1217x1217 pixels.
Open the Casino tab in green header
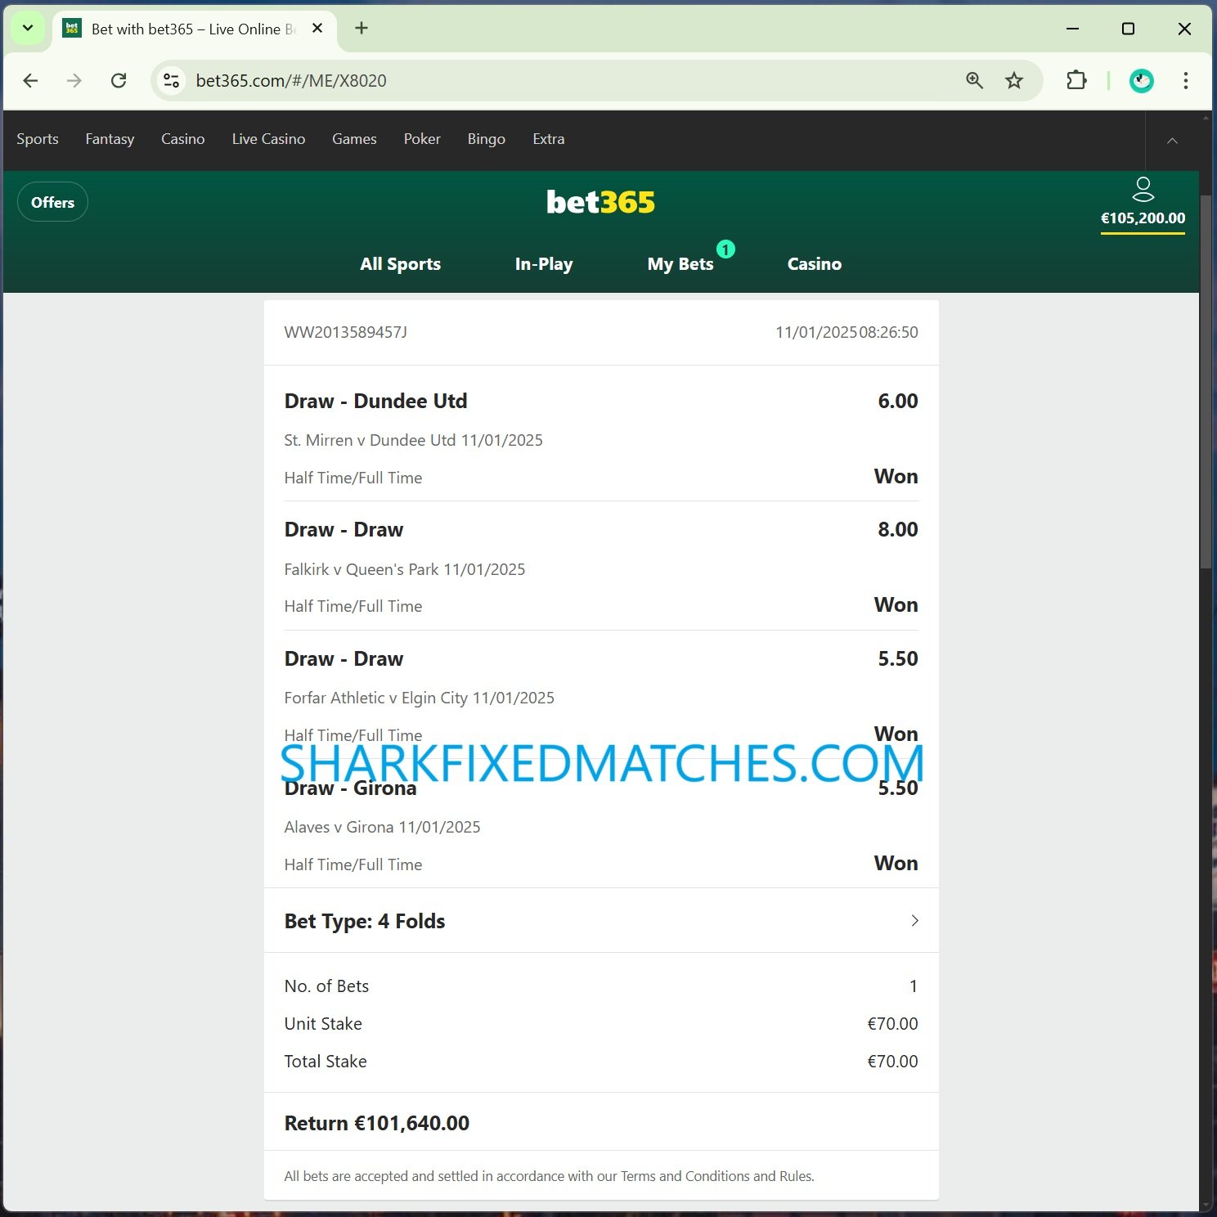815,264
